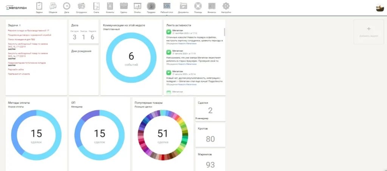The height and width of the screenshot is (171, 387).
Task: Click the Маркелов counter showing 93
Action: point(210,165)
